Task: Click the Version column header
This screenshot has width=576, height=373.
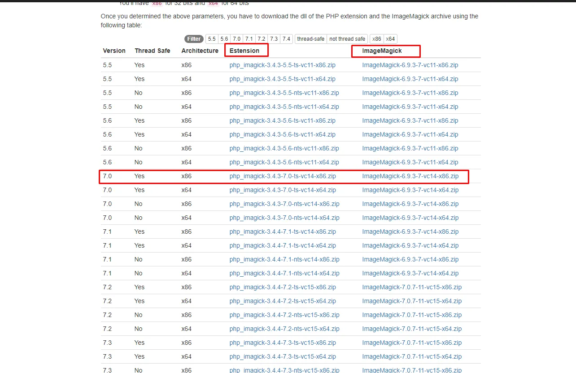Action: pyautogui.click(x=114, y=51)
